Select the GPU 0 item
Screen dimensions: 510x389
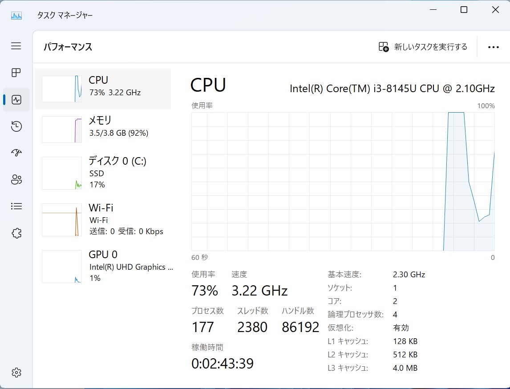tap(103, 266)
